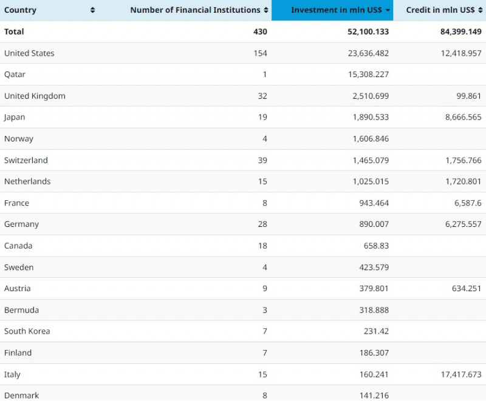Click total investment value 52,100.133
The width and height of the screenshot is (486, 401).
click(368, 32)
